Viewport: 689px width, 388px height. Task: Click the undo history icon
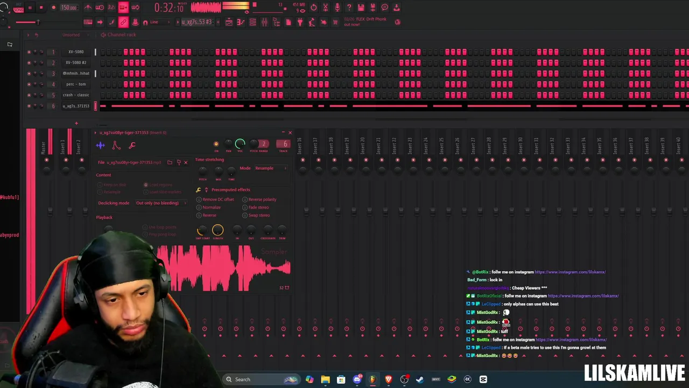(x=314, y=8)
